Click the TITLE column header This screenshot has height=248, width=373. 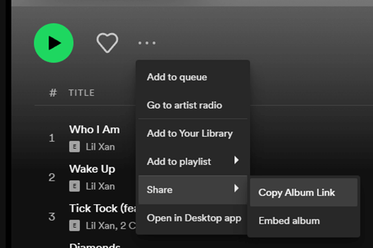coord(82,93)
